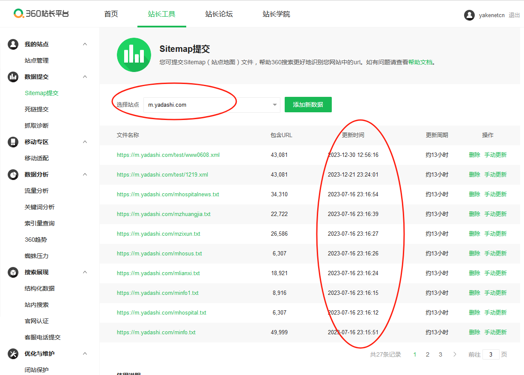The image size is (524, 375).
Task: Open 站内搜索 in the sidebar
Action: tap(37, 305)
